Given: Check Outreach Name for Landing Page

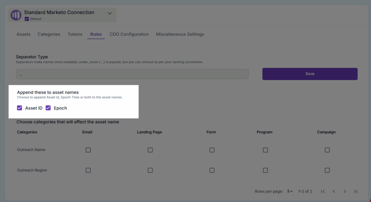Looking at the screenshot, I should coord(150,150).
